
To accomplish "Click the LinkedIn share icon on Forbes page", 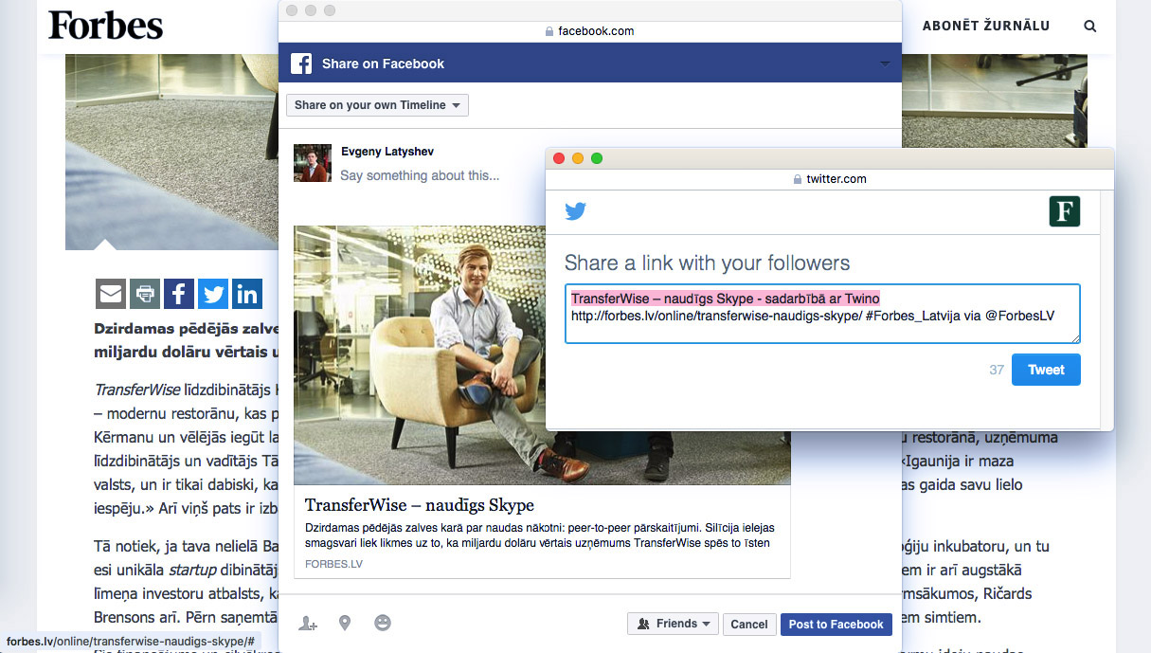I will (x=247, y=294).
